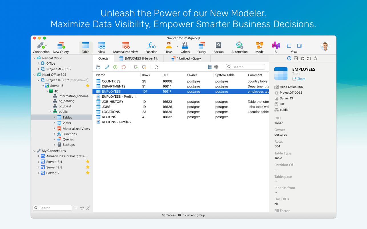The width and height of the screenshot is (367, 229).
Task: Open the Connection toolbar button
Action: (41, 48)
